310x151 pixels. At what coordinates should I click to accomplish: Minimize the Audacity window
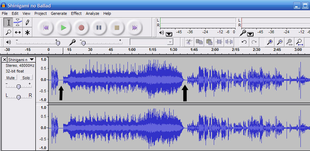[297, 6]
